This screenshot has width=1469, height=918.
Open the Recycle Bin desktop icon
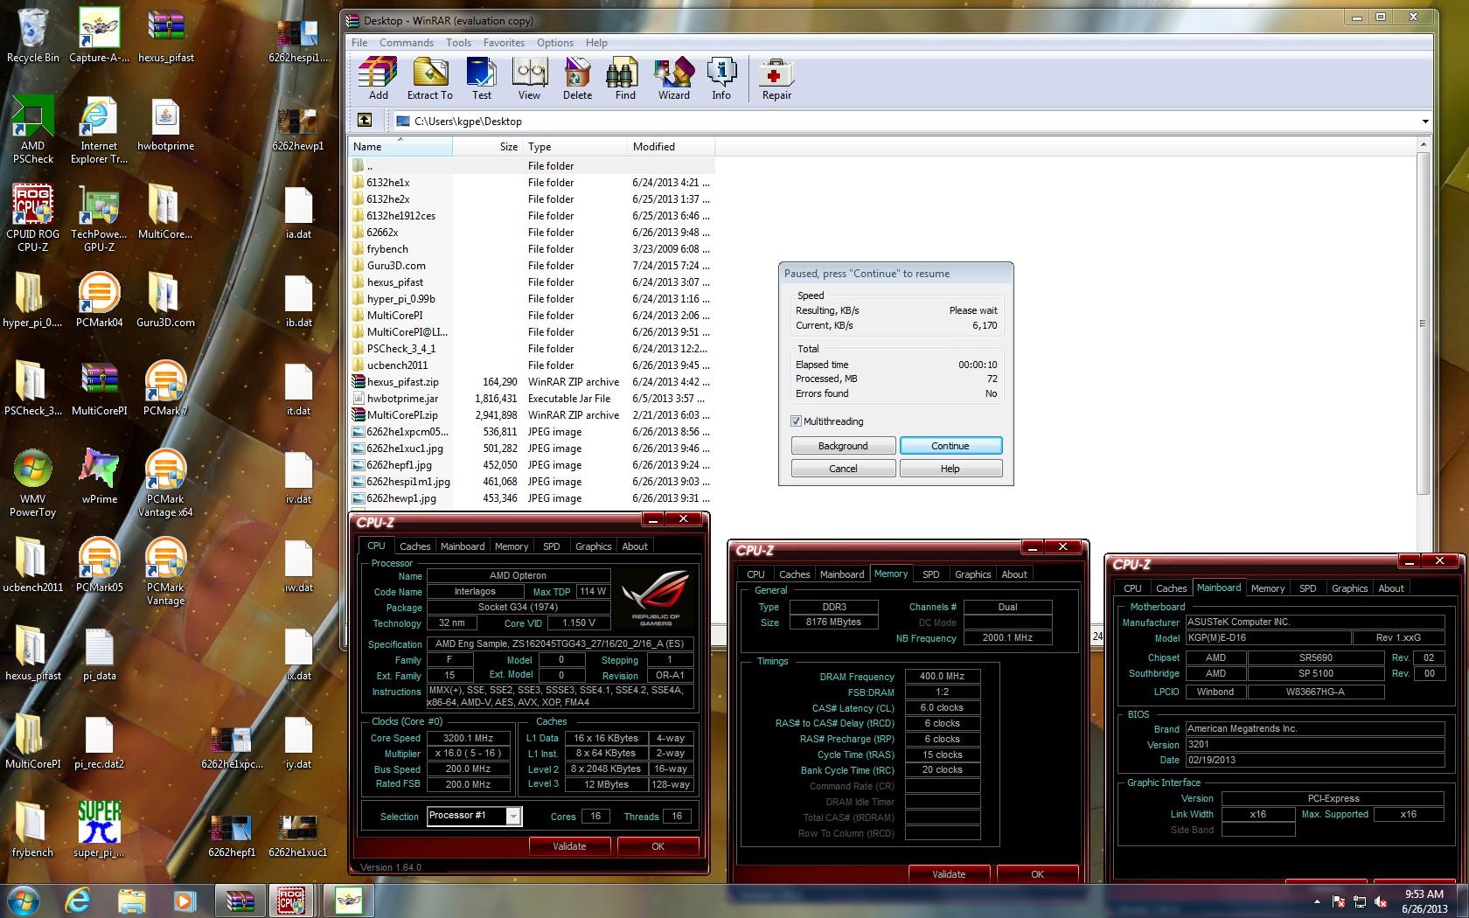[33, 36]
